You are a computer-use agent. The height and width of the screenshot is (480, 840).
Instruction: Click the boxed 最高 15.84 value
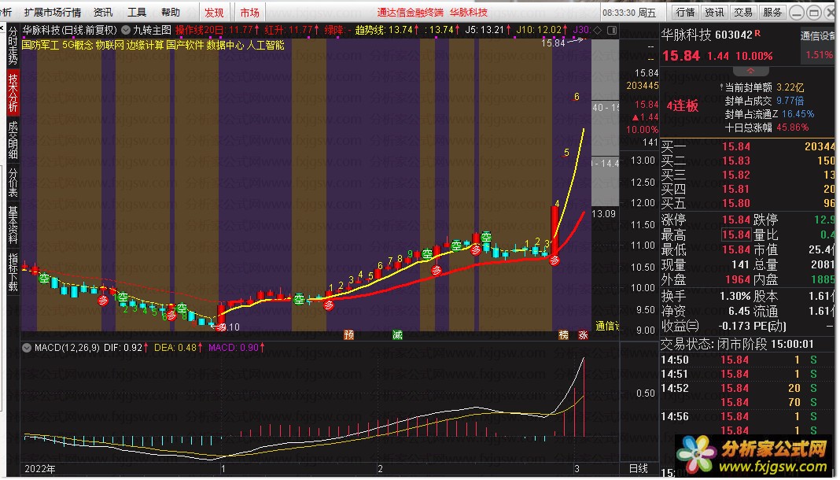point(735,234)
